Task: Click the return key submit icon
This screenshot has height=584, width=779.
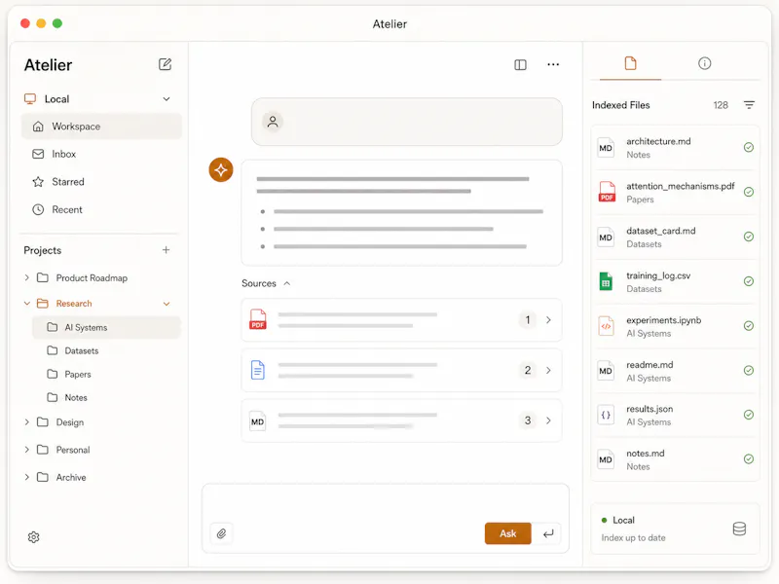Action: tap(548, 533)
